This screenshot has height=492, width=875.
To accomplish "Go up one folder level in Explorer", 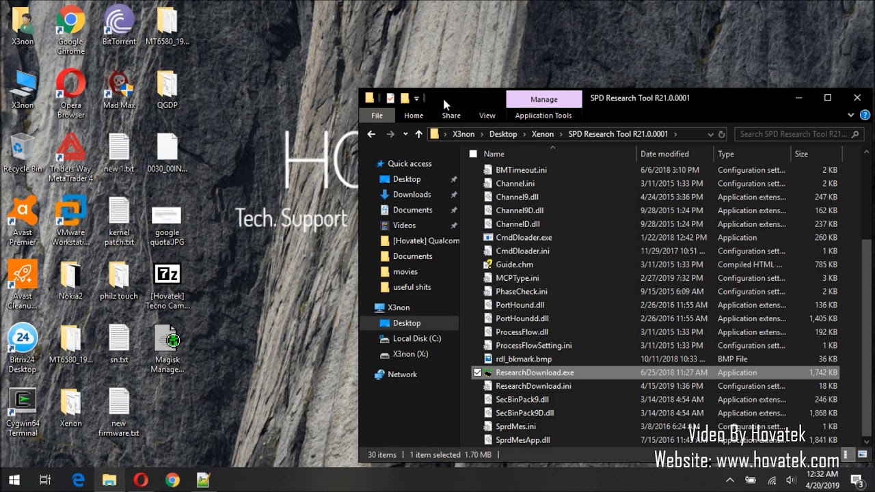I will pos(418,134).
